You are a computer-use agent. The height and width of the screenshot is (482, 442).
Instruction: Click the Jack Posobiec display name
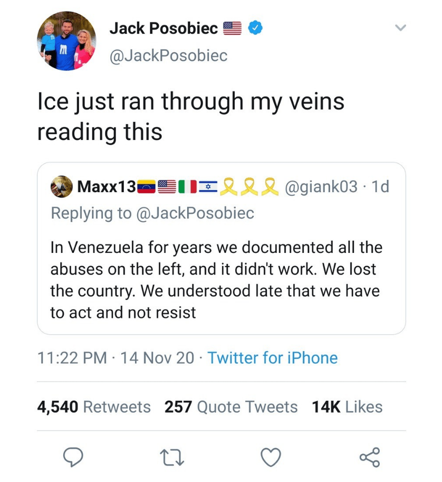tap(163, 29)
